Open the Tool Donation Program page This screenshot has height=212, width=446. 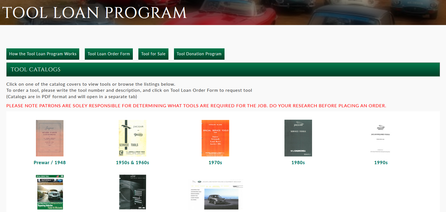[199, 54]
